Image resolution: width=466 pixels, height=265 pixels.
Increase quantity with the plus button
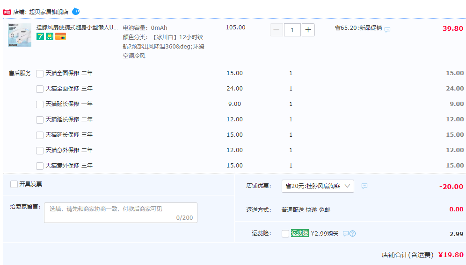308,30
